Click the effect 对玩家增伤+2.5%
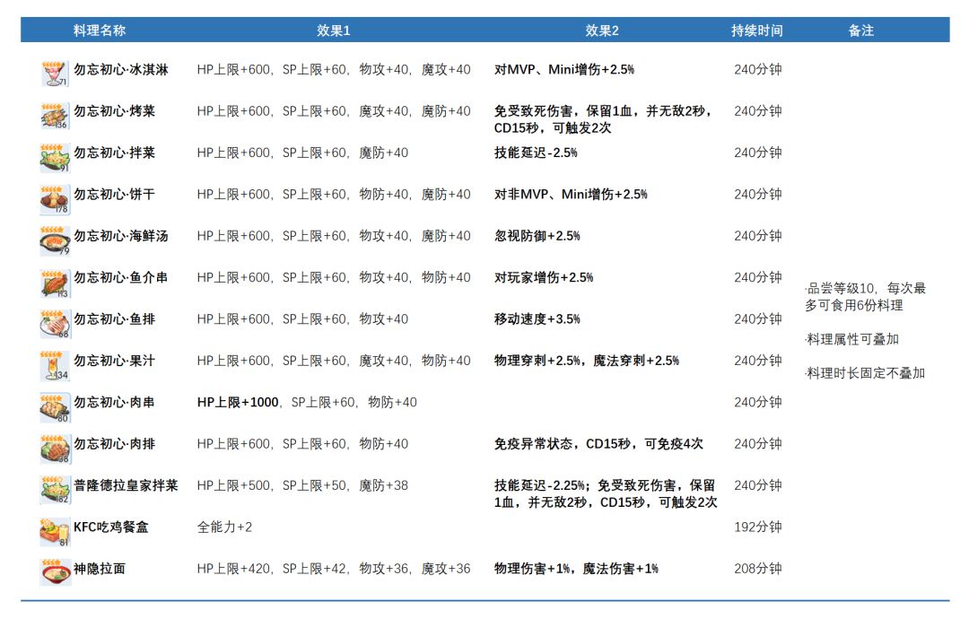 (x=544, y=277)
